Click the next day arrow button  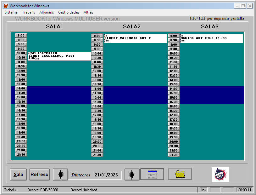click(132, 175)
